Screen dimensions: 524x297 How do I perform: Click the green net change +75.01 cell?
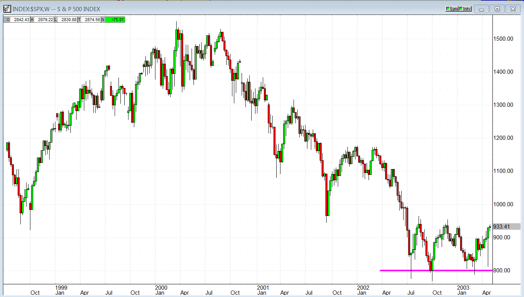[115, 20]
